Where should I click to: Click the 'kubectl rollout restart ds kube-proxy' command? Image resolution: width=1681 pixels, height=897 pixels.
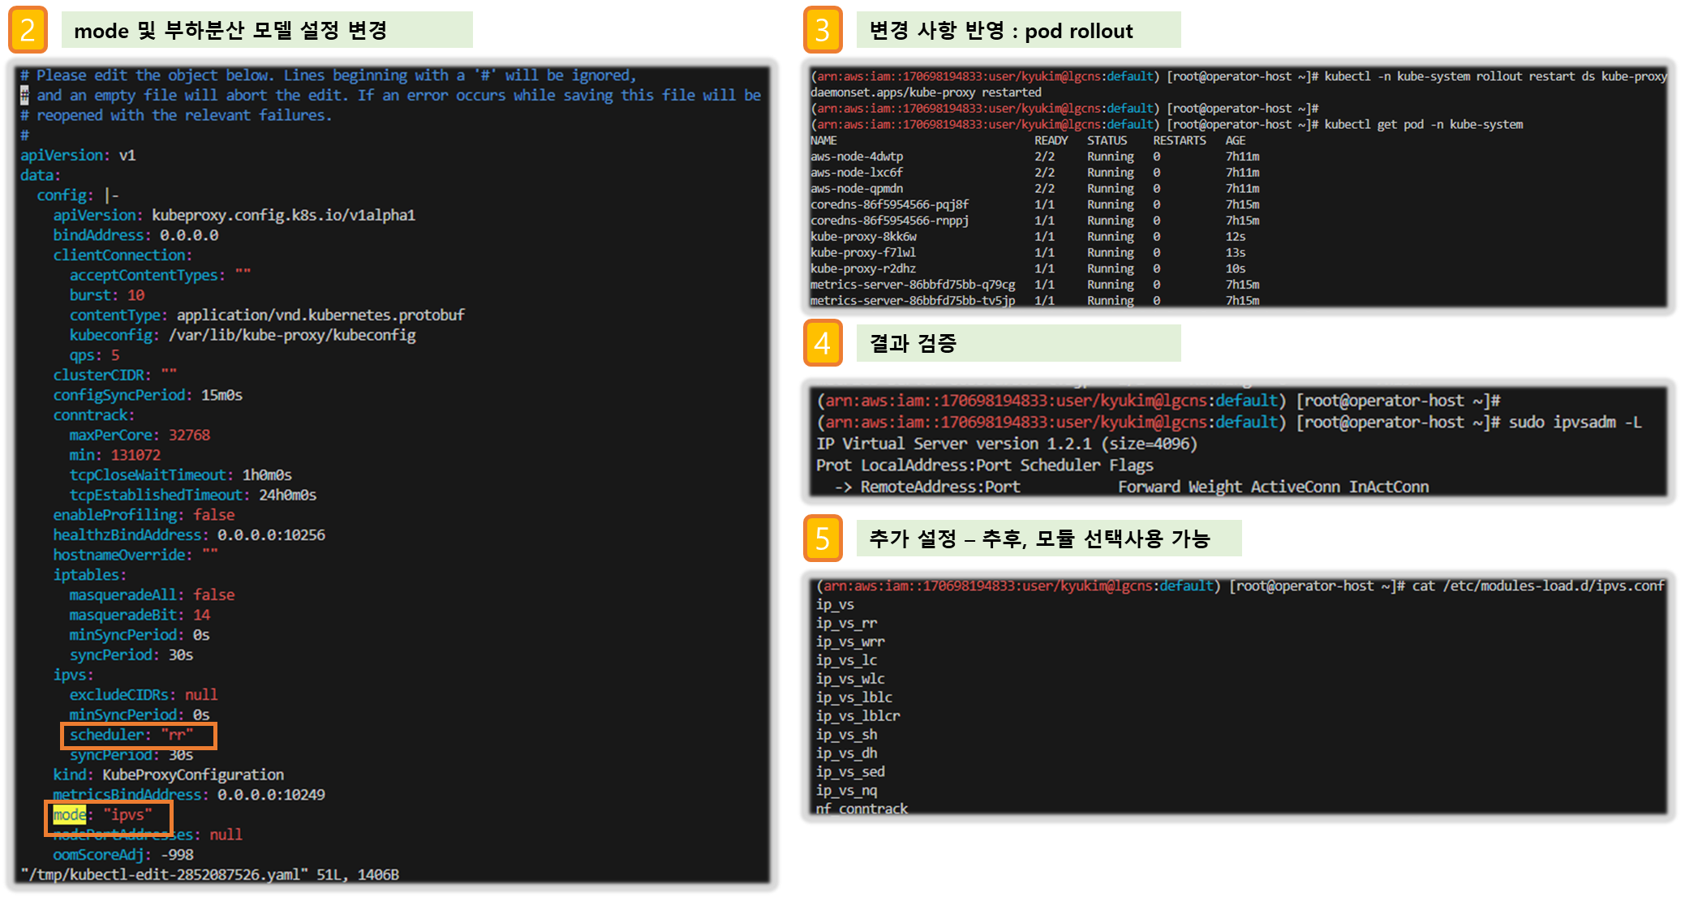point(1494,76)
